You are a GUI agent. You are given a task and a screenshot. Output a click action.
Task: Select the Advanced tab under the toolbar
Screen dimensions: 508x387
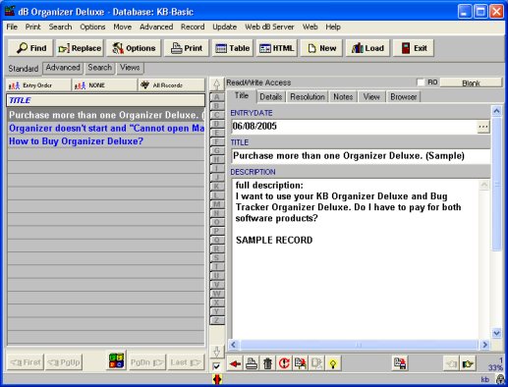[x=63, y=68]
